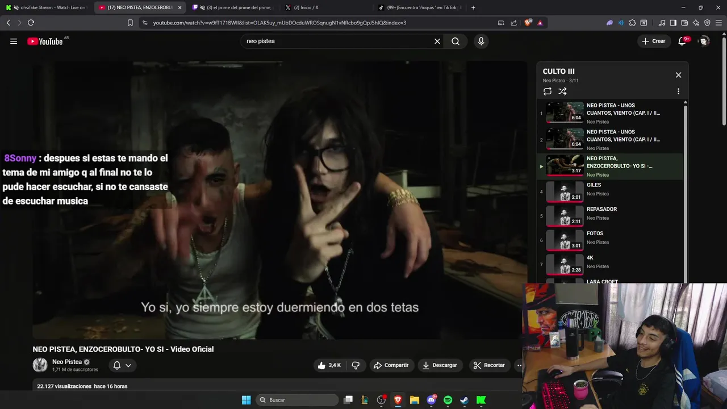
Task: Click the video player to pause
Action: coord(279,200)
